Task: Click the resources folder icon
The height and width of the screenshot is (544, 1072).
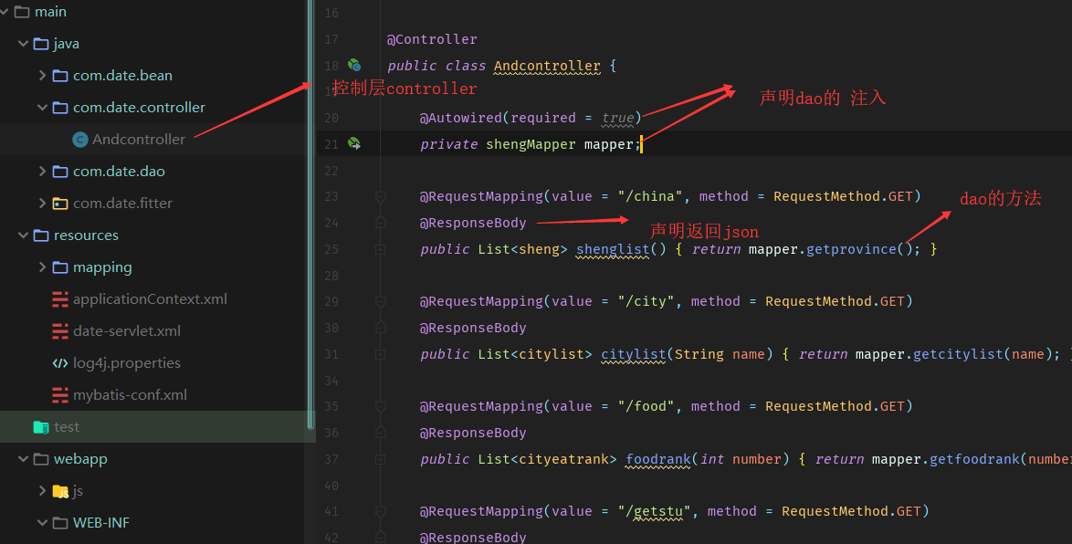Action: pyautogui.click(x=41, y=235)
